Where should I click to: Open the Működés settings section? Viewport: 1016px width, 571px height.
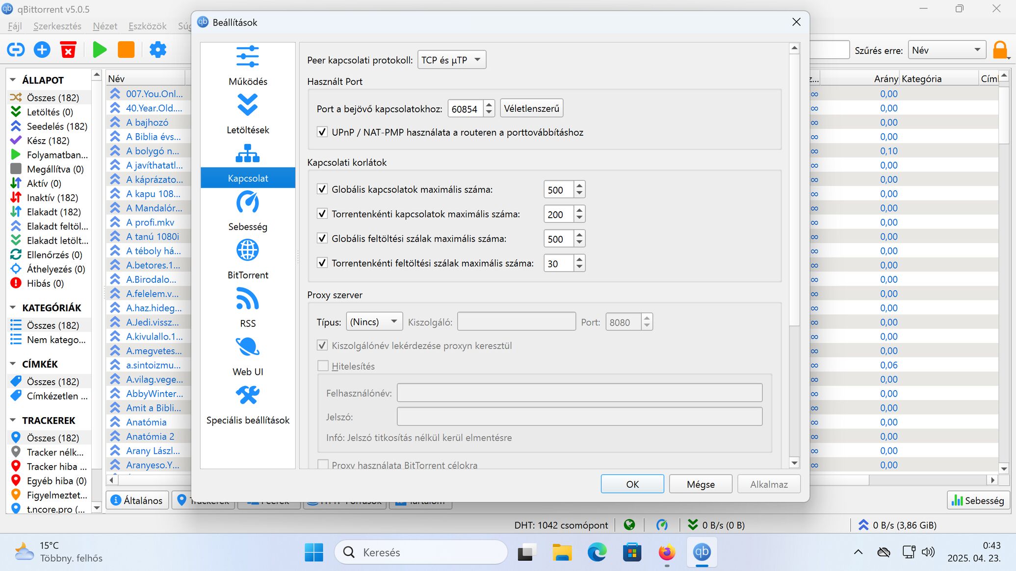click(x=248, y=66)
